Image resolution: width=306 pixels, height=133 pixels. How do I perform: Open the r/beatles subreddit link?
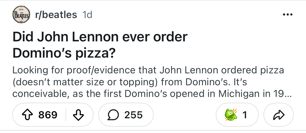[x=56, y=14]
